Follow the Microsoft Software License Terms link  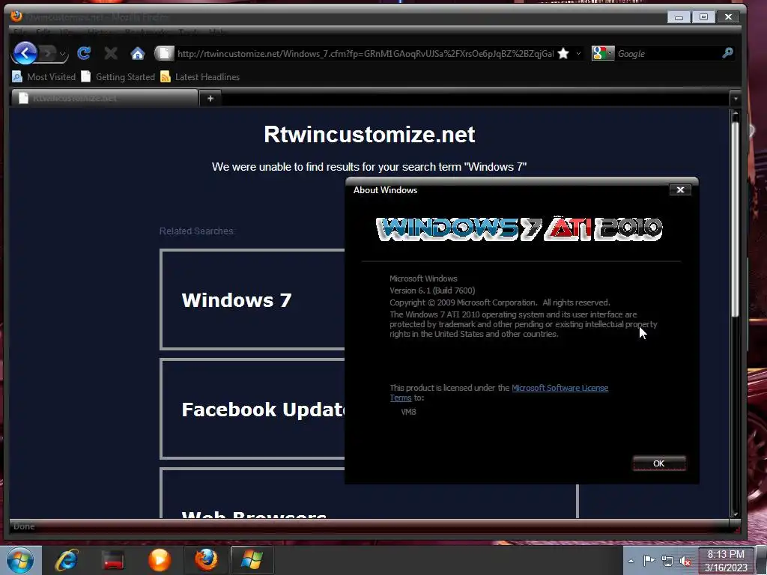pyautogui.click(x=560, y=388)
